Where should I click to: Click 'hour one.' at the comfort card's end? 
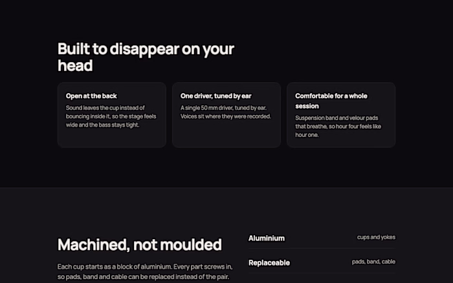307,135
